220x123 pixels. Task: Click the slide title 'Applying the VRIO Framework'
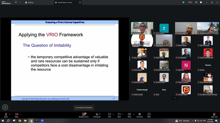[x=51, y=35]
